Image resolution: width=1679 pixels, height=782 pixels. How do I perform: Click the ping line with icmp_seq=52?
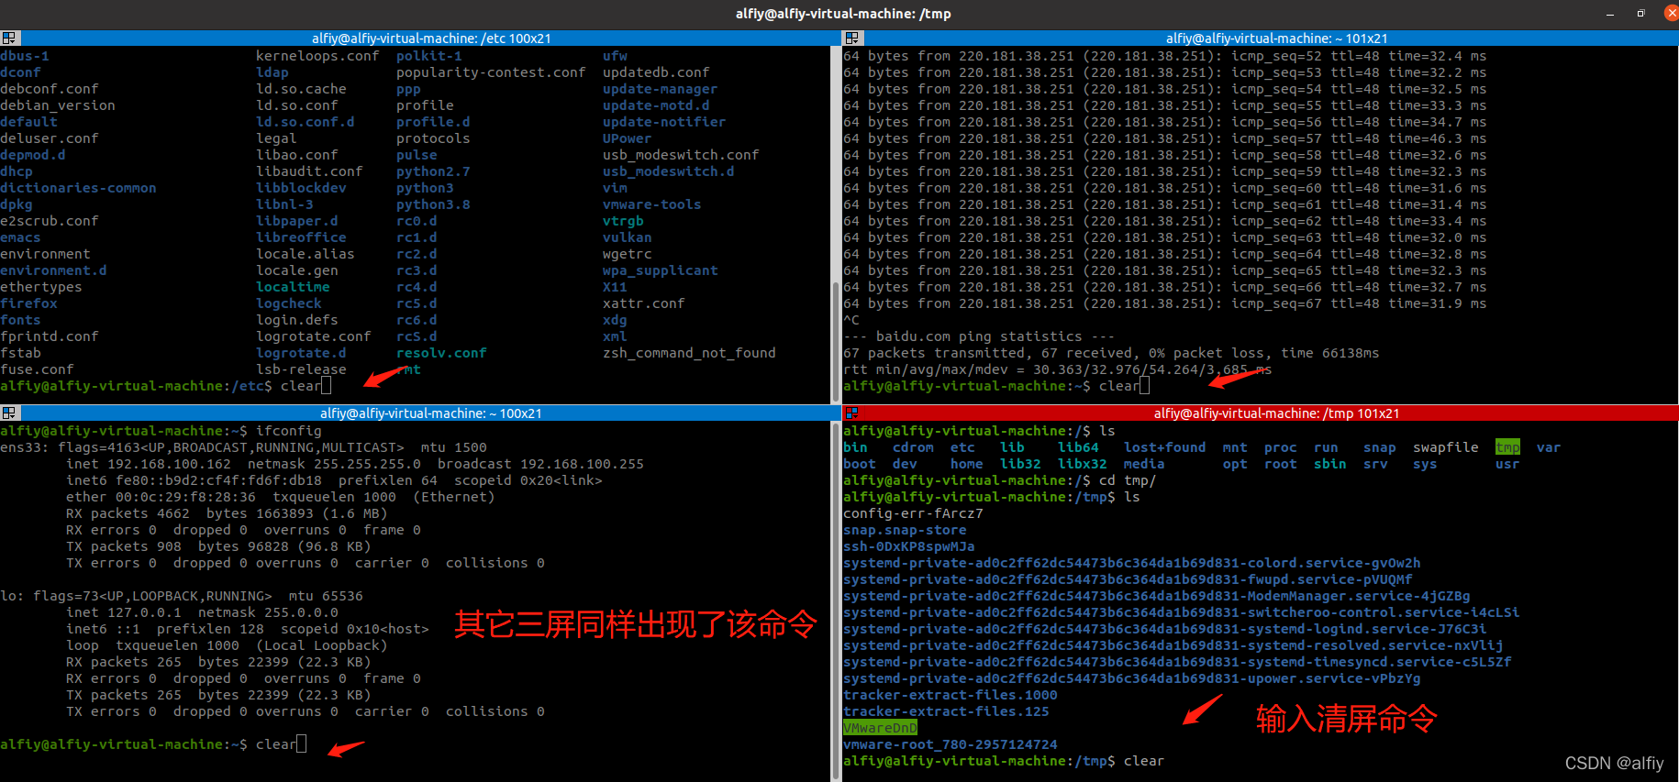coord(1164,56)
